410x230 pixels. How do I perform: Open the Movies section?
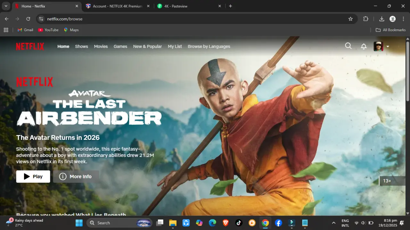click(101, 46)
